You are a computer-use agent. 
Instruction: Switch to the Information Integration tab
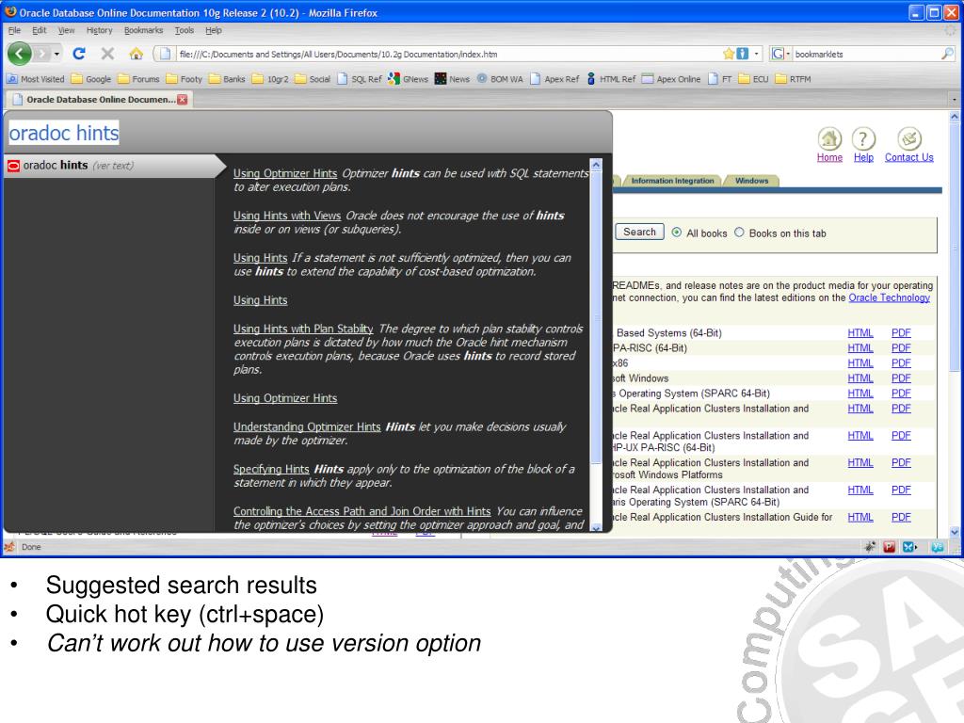672,181
